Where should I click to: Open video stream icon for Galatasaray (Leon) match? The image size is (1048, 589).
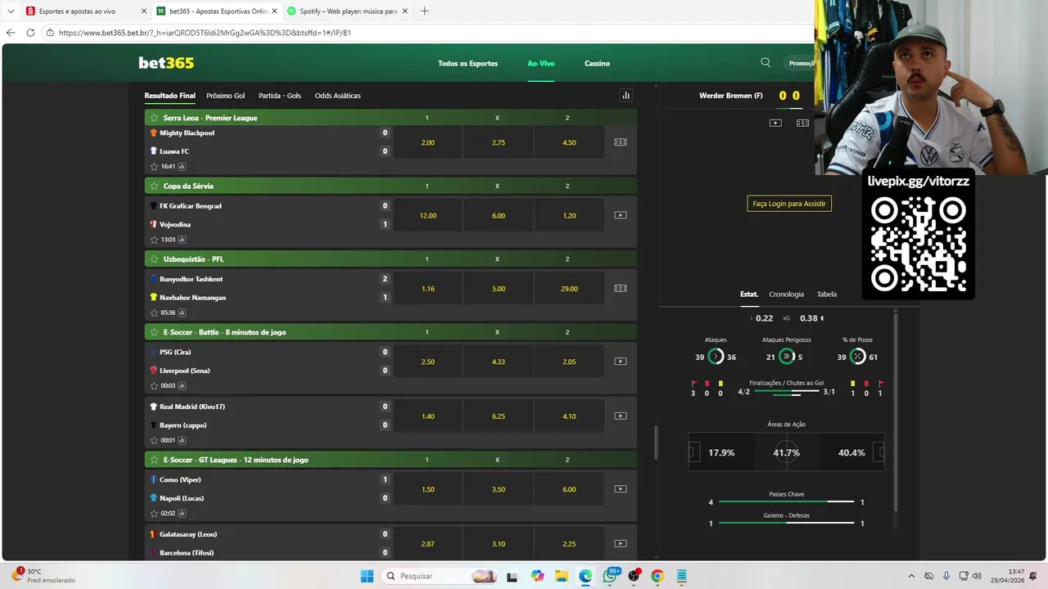(621, 543)
